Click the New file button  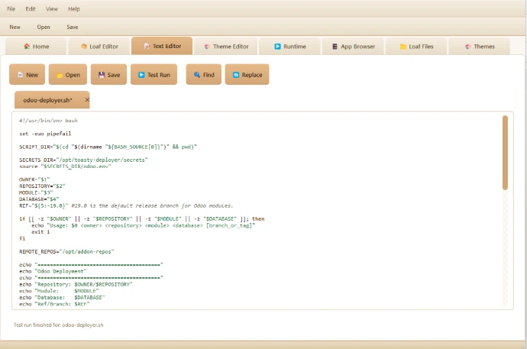(x=27, y=75)
